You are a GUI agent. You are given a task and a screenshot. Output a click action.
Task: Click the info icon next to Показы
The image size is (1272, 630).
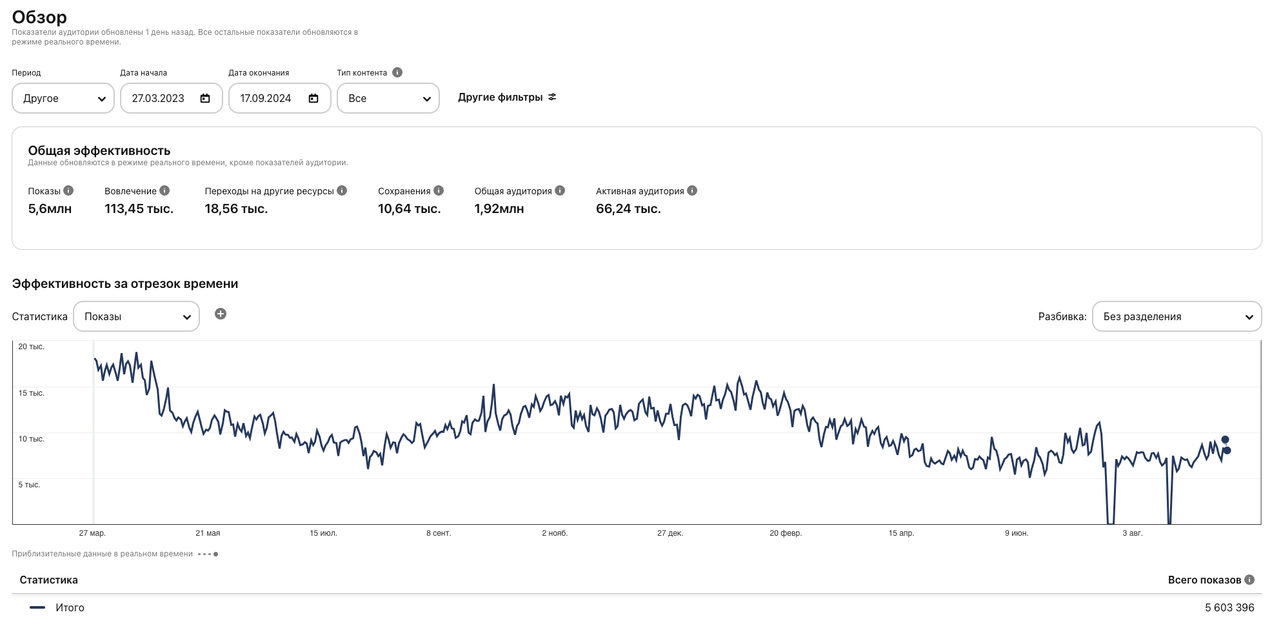[68, 190]
